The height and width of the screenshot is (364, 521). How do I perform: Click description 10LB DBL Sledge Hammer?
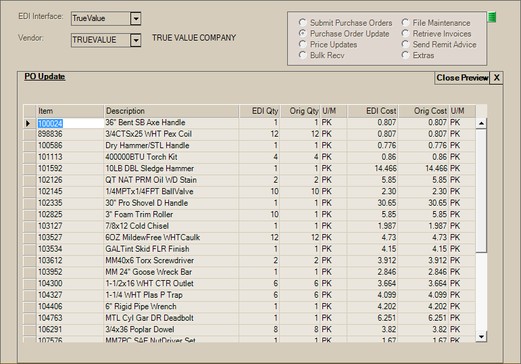(149, 168)
